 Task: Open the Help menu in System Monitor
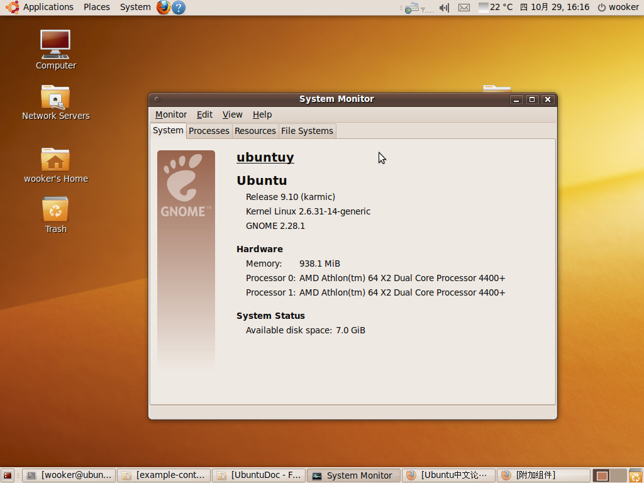point(262,114)
